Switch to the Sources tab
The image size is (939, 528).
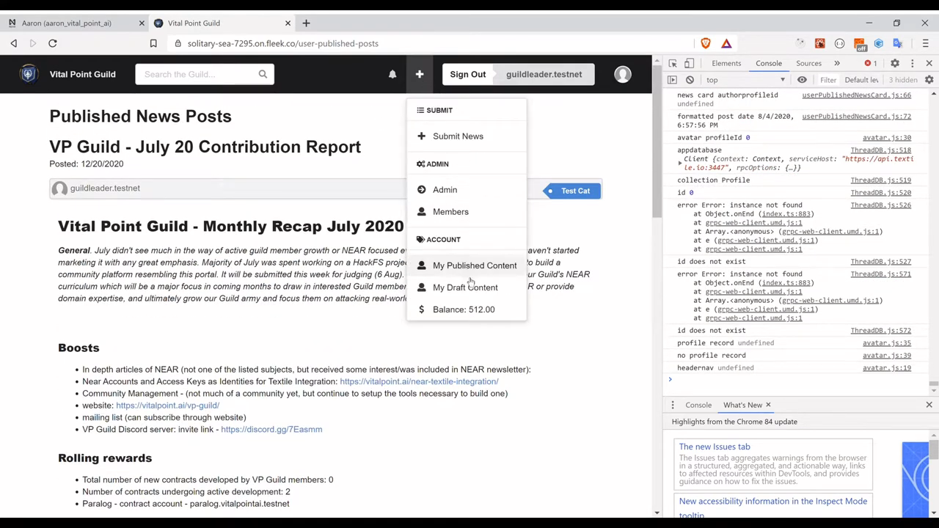808,63
